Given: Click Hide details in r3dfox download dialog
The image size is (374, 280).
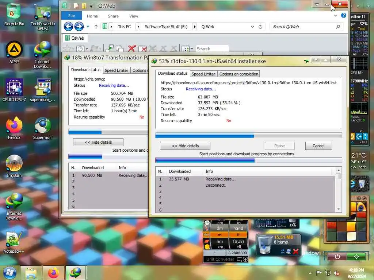Looking at the screenshot, I should tap(185, 146).
